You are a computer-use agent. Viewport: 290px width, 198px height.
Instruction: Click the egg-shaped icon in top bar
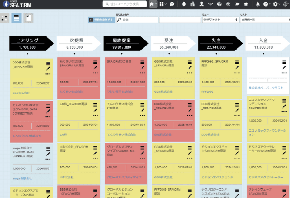pos(184,4)
